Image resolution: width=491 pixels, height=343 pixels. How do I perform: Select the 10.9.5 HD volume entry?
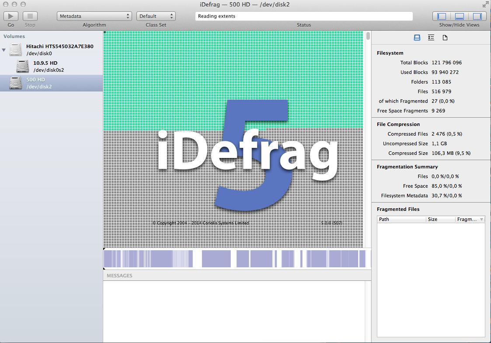click(x=45, y=66)
